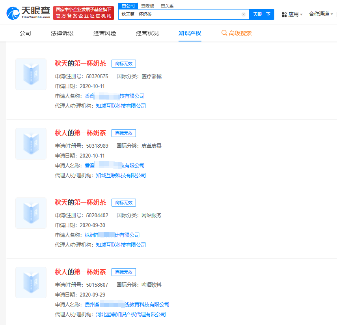Viewport: 337px width, 325px height.
Task: Select the 经营风险 tab
Action: [x=104, y=34]
